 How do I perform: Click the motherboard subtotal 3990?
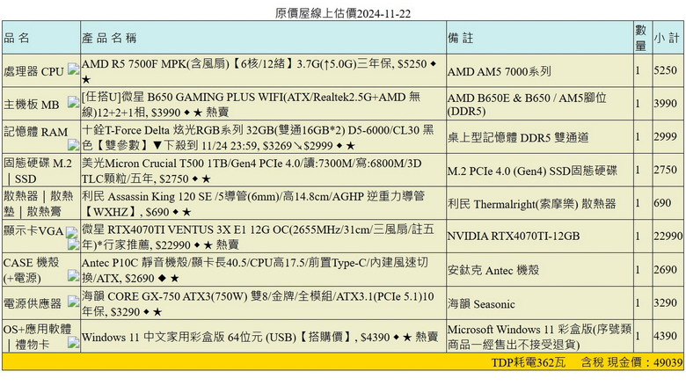(666, 104)
